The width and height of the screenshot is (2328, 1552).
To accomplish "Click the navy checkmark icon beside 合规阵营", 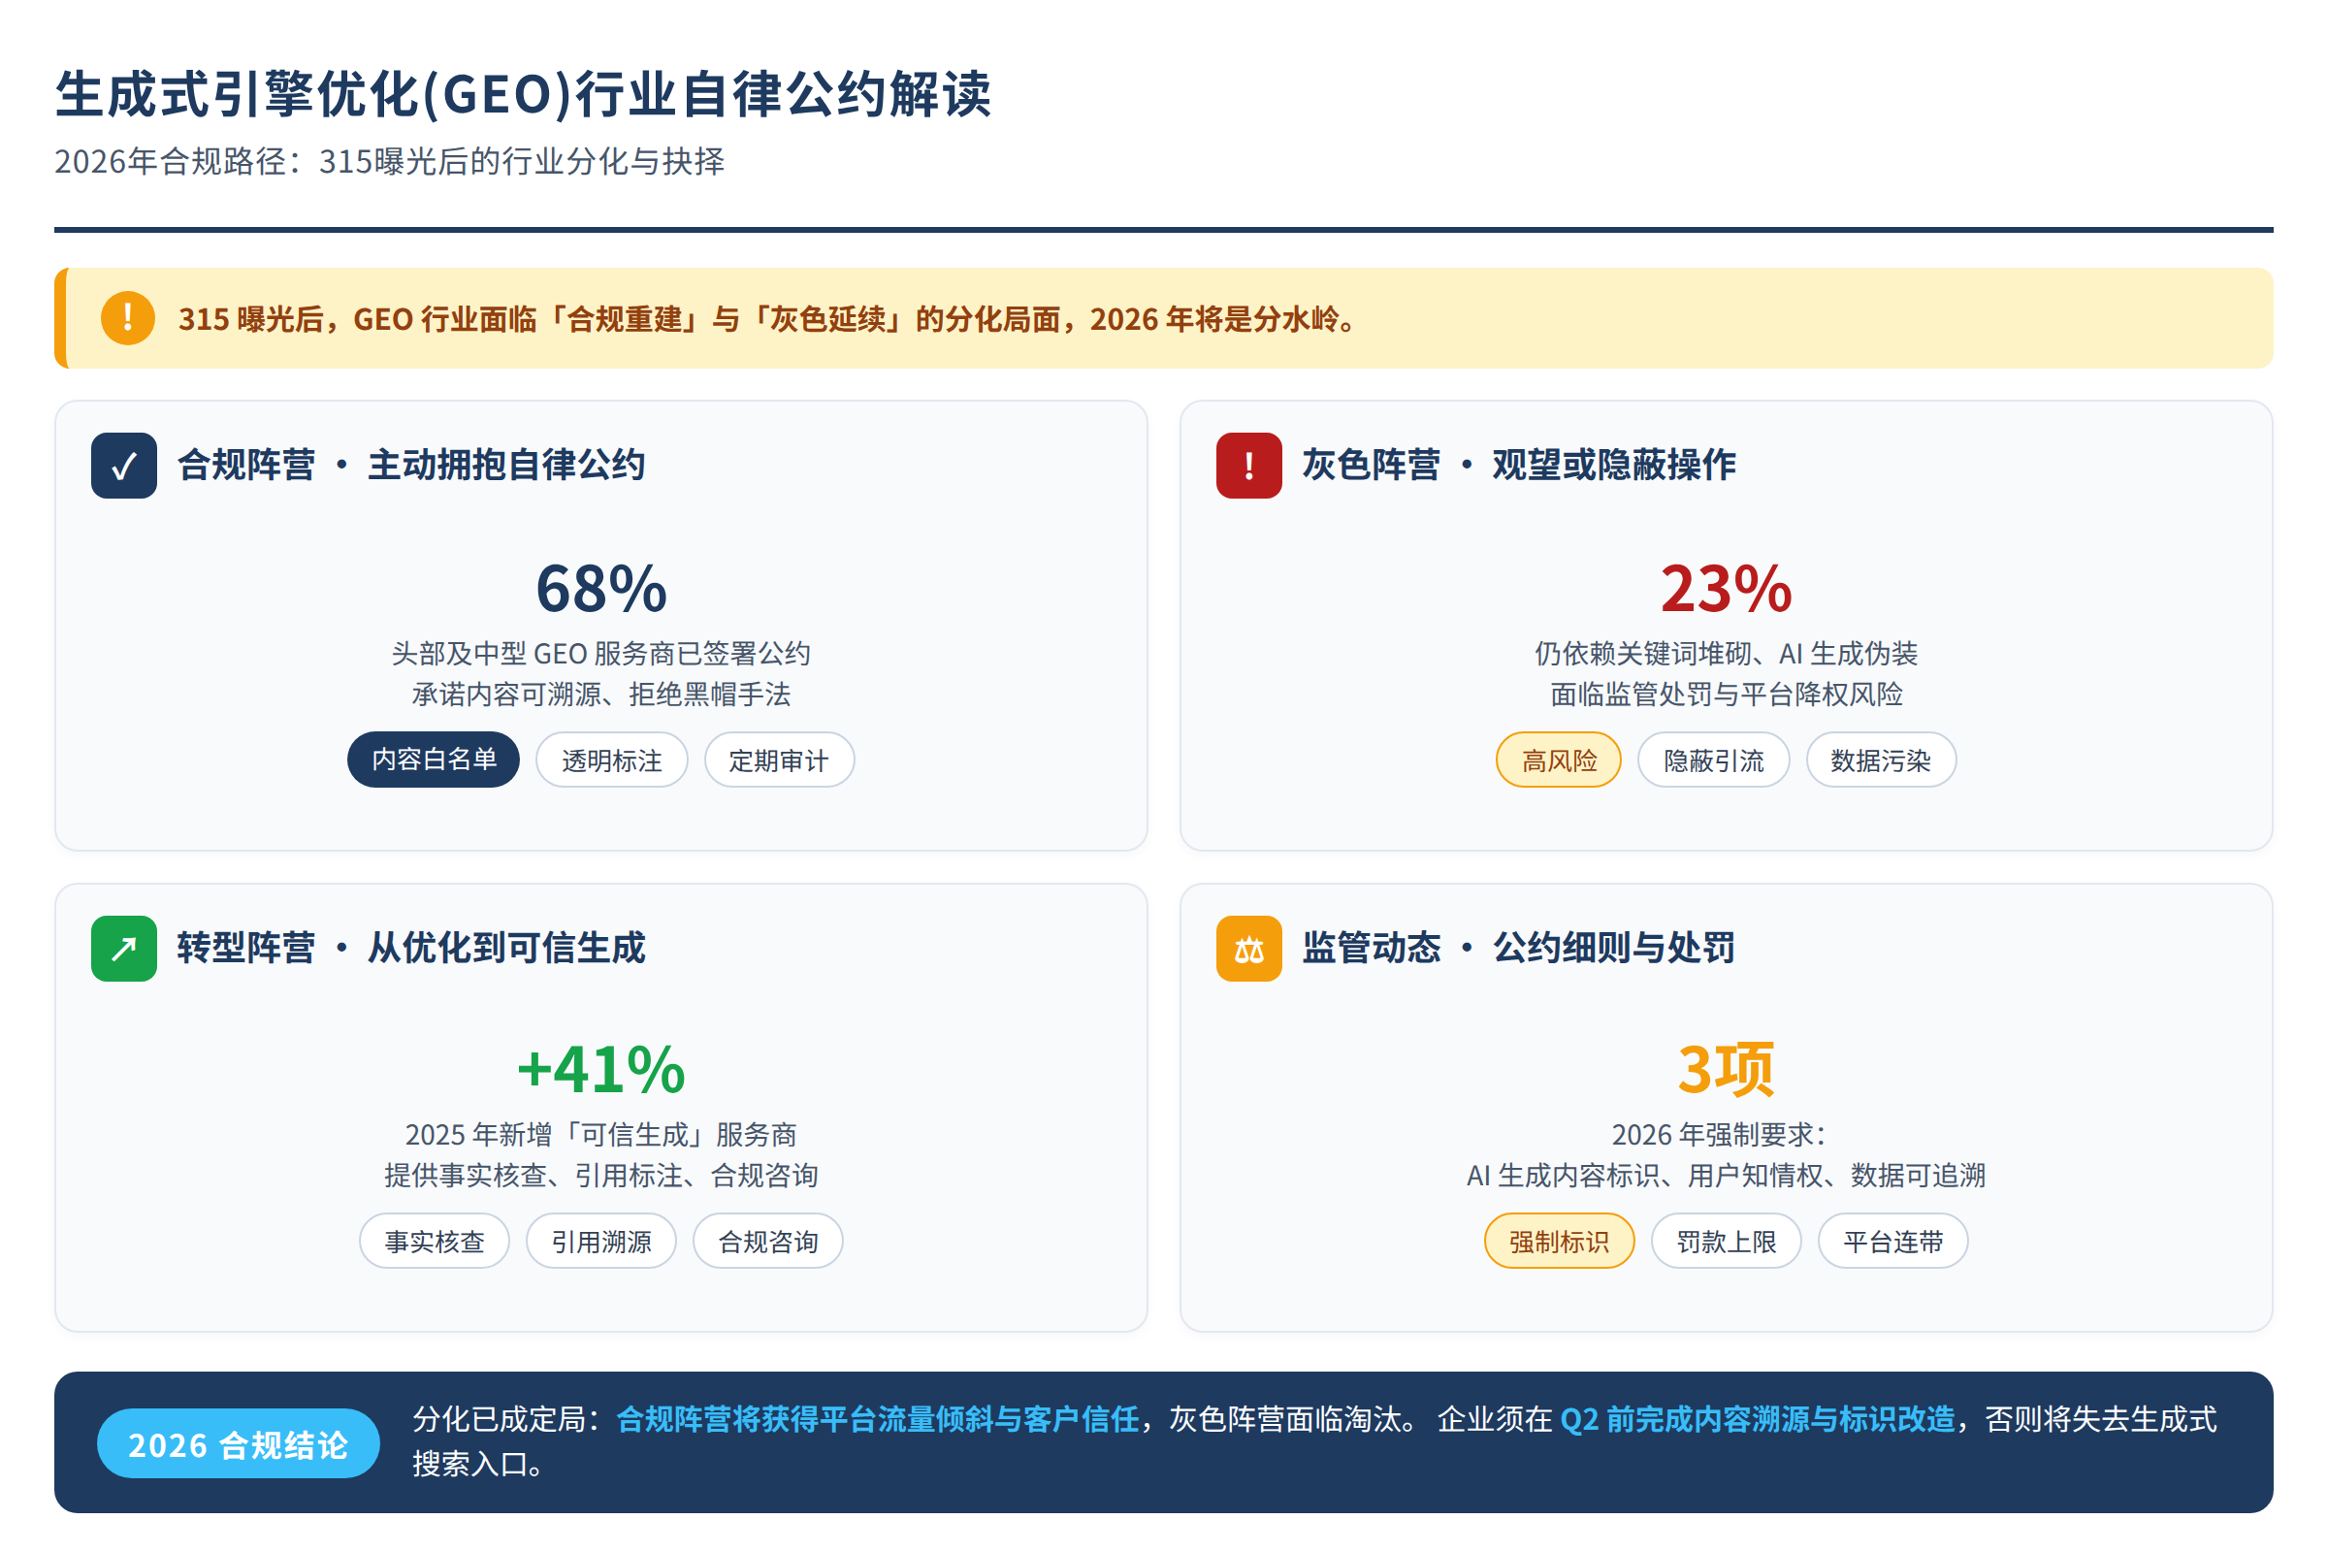I will click(124, 466).
